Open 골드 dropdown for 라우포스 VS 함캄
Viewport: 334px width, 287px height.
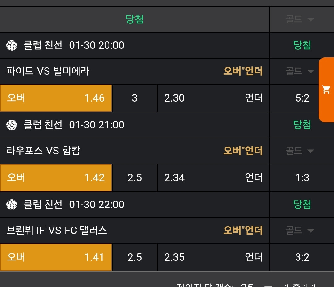300,151
